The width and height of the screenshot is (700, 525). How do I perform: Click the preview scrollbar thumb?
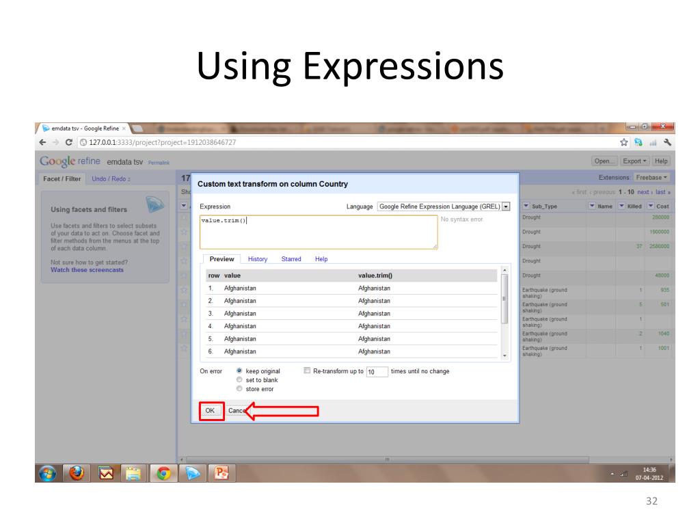point(504,299)
